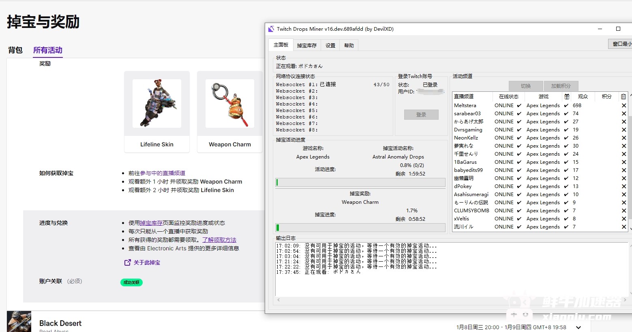Click the X icon in xVeltis row
Screen dimensions: 632x332
624,219
